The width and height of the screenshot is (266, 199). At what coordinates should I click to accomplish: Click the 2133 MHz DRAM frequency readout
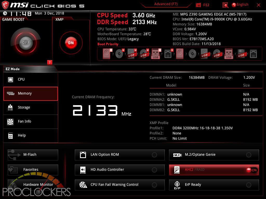pyautogui.click(x=102, y=110)
